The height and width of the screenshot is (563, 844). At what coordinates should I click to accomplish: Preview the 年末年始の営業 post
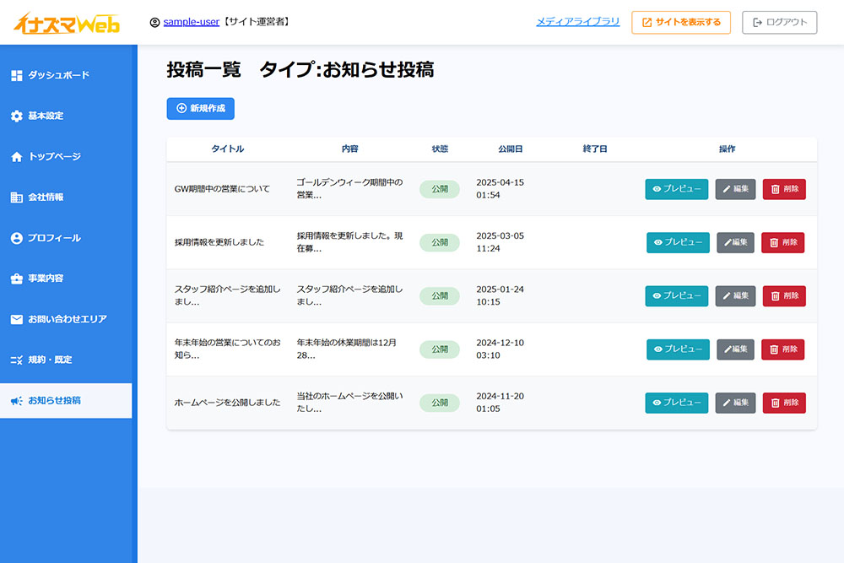tap(678, 349)
